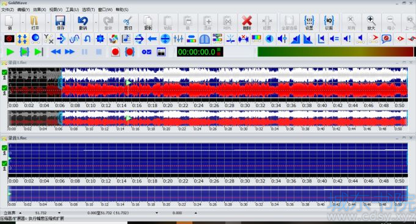The height and width of the screenshot is (224, 416).
Task: Record into selection (red circle in braces)
Action: point(130,52)
